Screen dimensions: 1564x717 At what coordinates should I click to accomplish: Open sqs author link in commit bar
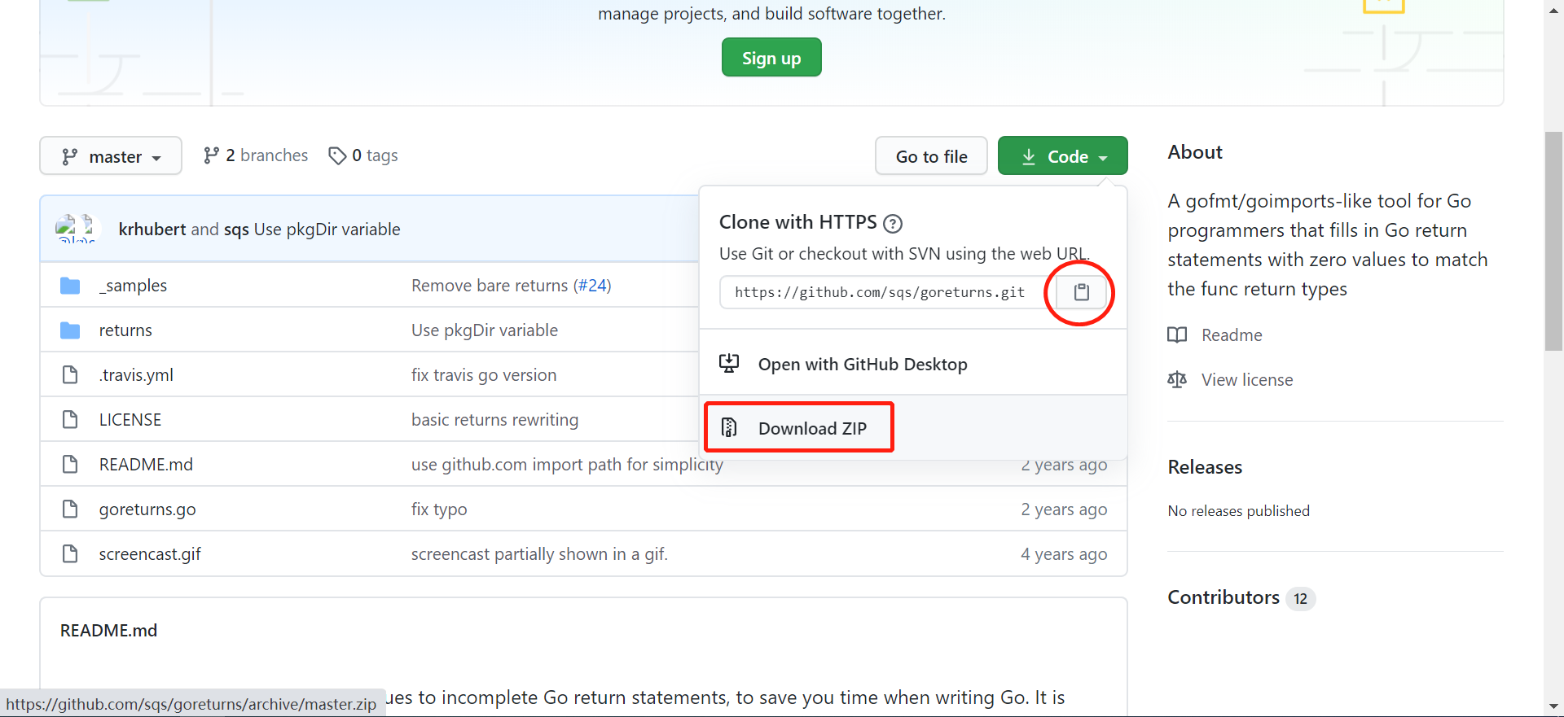point(236,230)
